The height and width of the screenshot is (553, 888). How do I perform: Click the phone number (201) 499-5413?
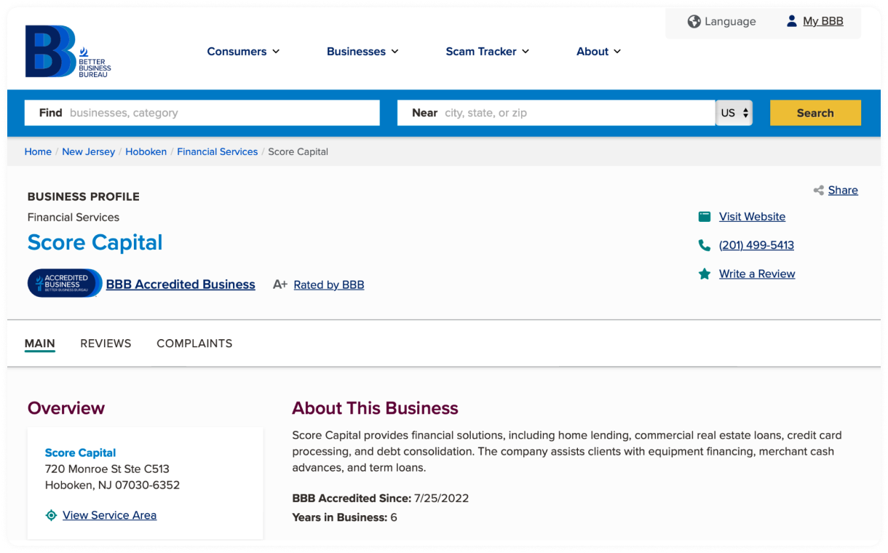(x=756, y=246)
